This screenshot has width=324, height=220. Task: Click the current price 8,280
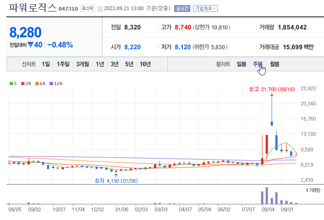[x=25, y=33]
